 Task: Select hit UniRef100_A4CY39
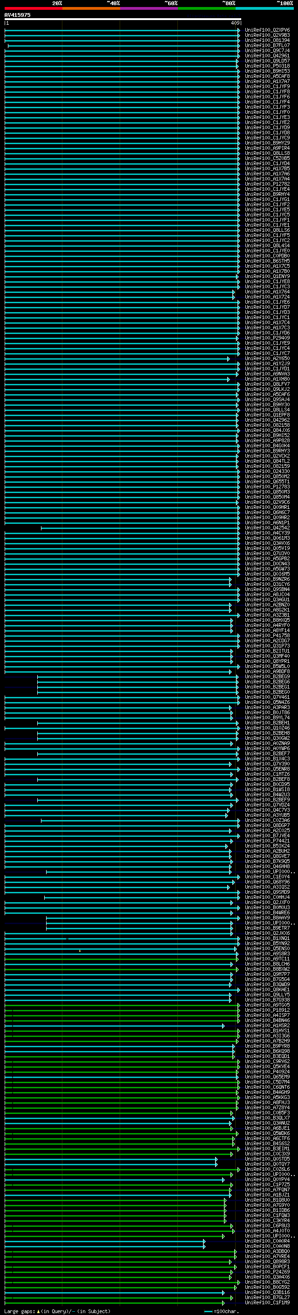267,533
